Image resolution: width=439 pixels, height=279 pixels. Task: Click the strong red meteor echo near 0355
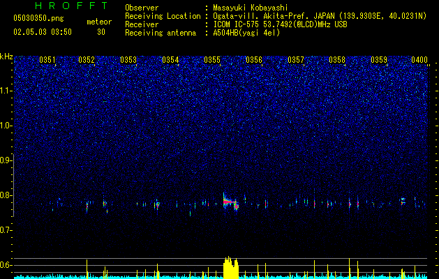pyautogui.click(x=230, y=202)
